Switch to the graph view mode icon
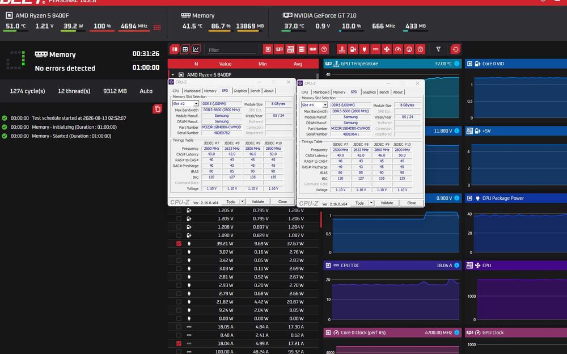This screenshot has width=567, height=354. tap(196, 49)
